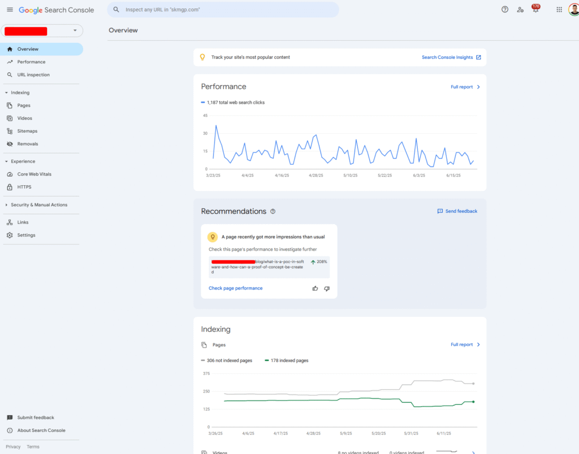Click the Core Web Vitals gauge icon

click(10, 174)
